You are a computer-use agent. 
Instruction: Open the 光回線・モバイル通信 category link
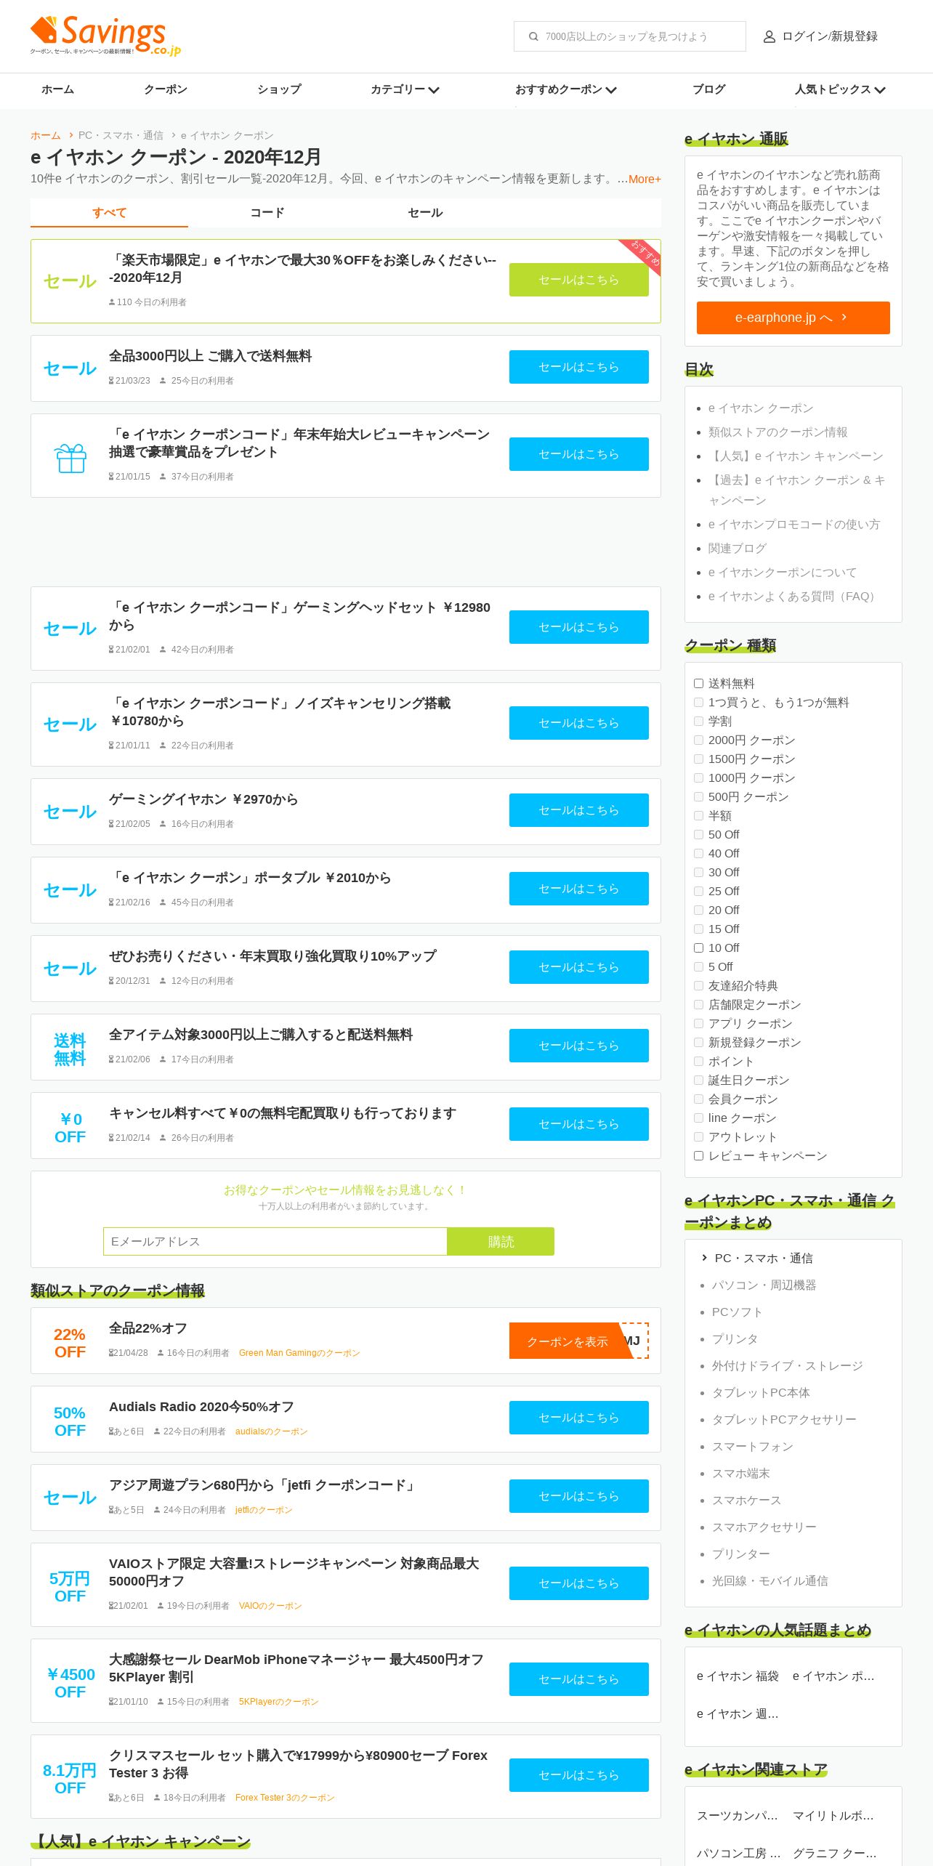point(770,1580)
